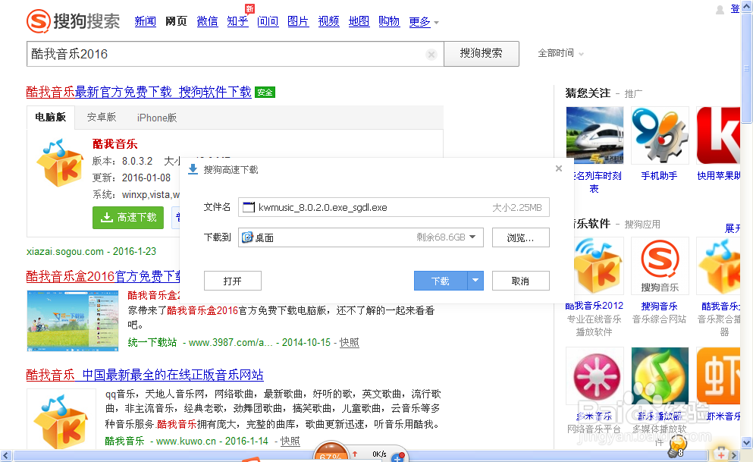The height and width of the screenshot is (462, 753).
Task: Close the 搜狗高速下载 dialog
Action: click(x=559, y=168)
